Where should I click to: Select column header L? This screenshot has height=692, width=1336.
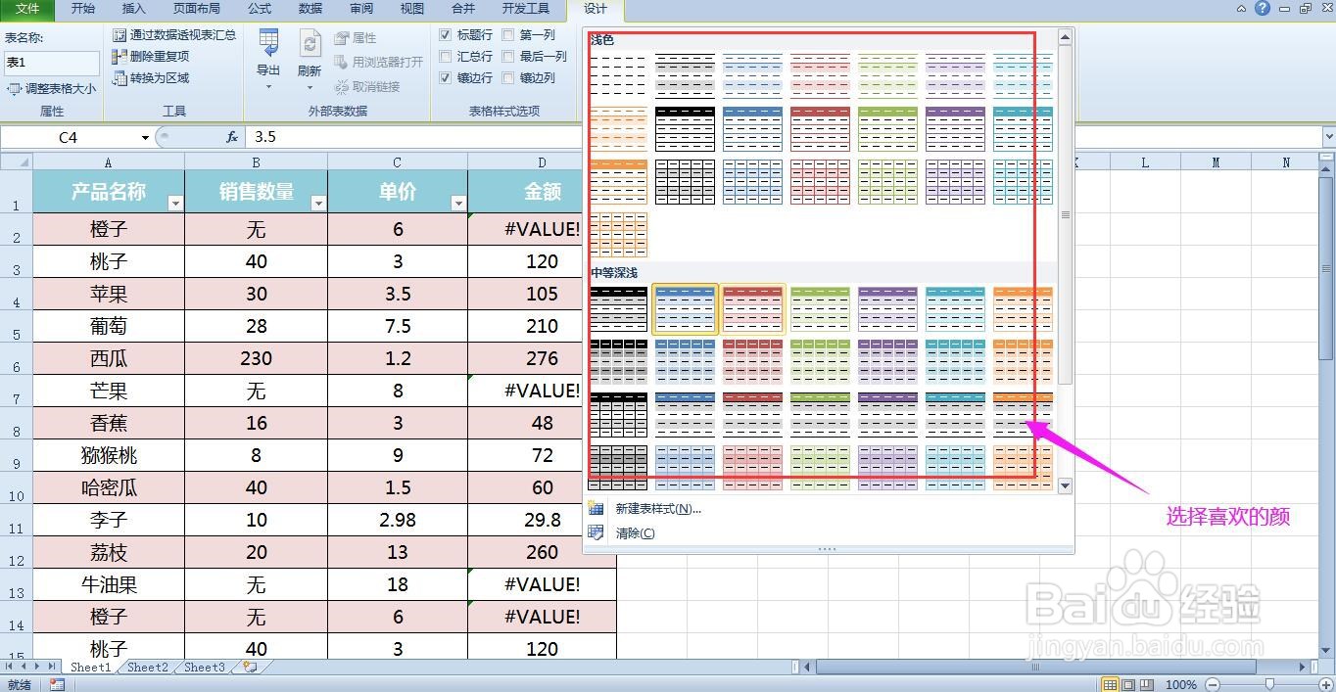(x=1144, y=162)
